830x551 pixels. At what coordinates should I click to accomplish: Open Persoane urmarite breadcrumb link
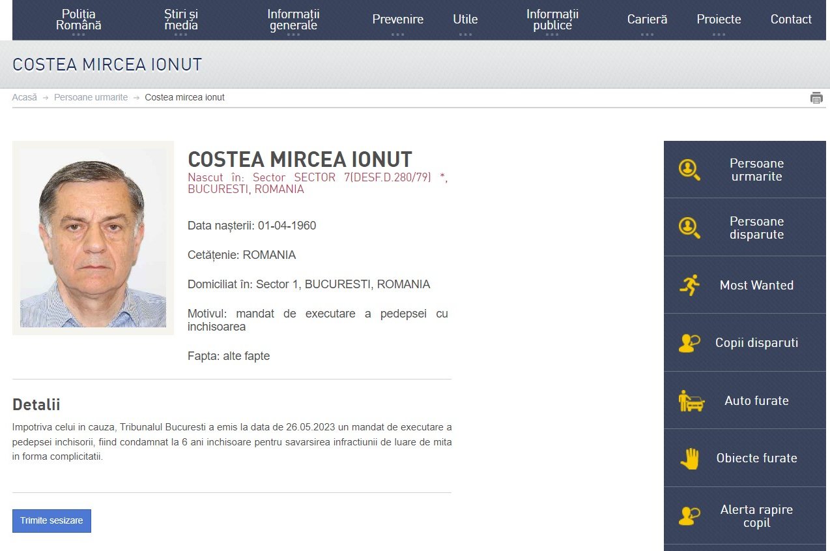click(x=91, y=97)
